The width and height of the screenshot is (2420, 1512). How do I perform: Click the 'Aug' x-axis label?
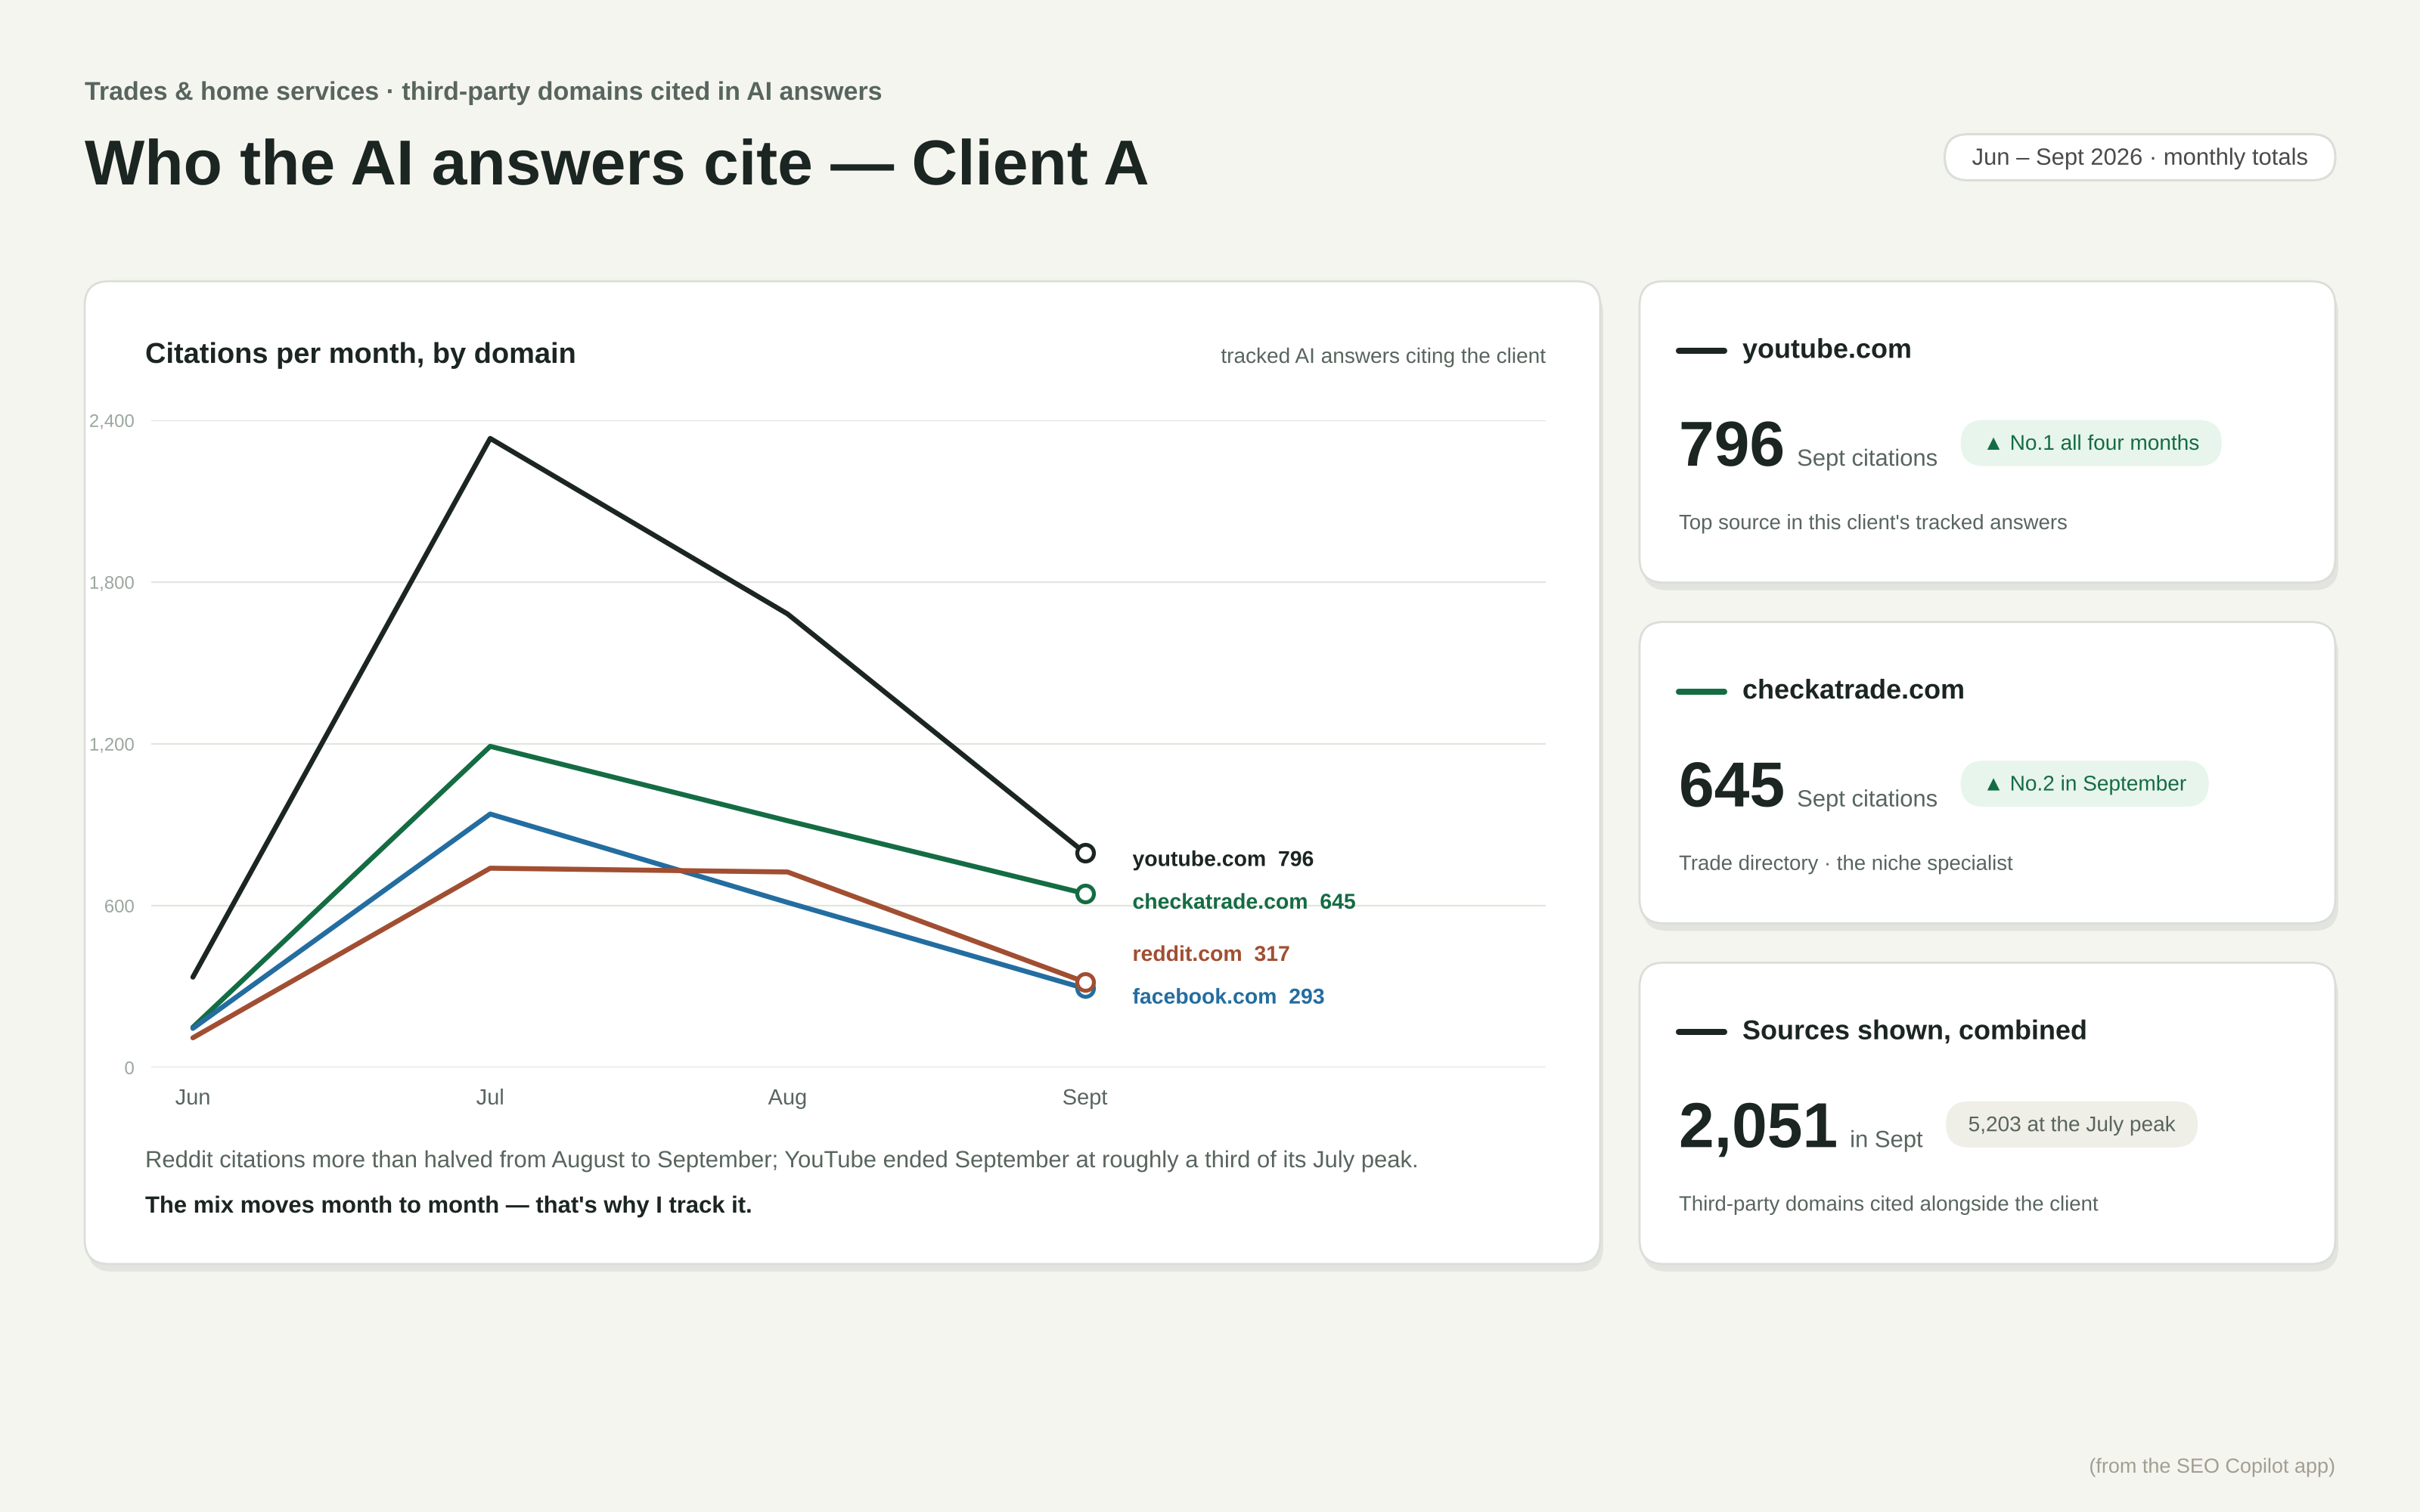pos(787,1097)
